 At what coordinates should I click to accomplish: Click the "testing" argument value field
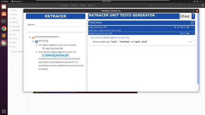click(125, 42)
